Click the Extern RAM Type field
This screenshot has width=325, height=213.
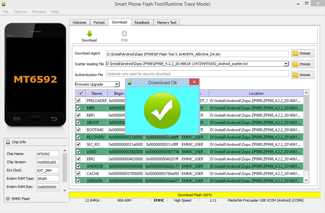pyautogui.click(x=48, y=178)
